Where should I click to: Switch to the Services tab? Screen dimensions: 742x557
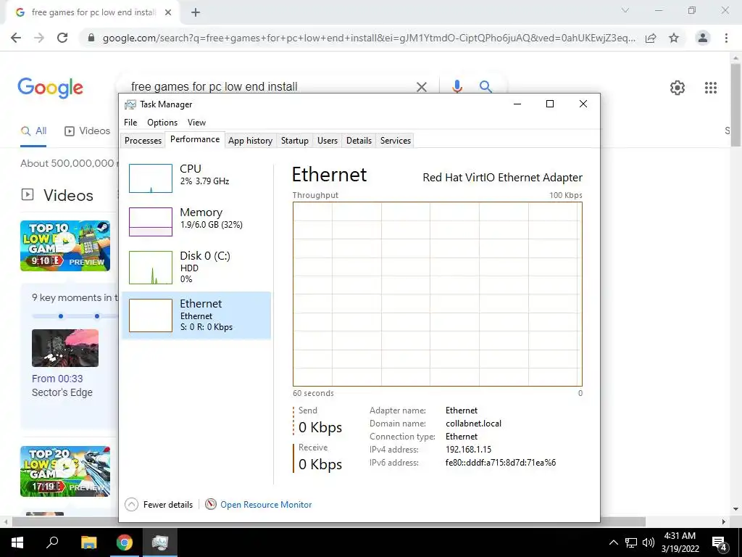coord(396,141)
